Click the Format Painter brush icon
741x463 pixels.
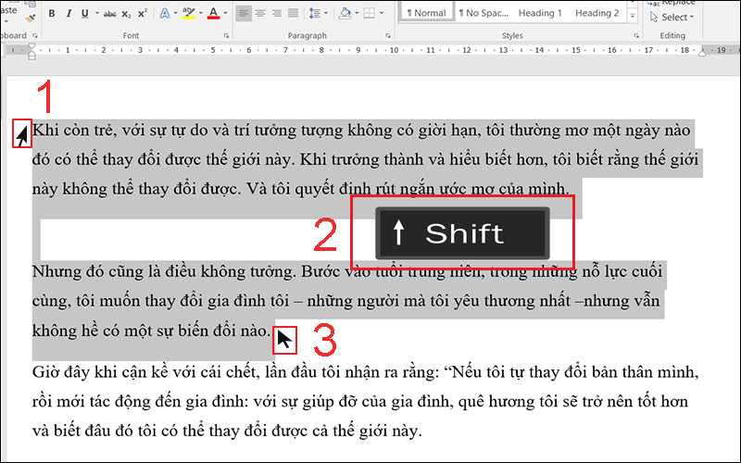pyautogui.click(x=31, y=19)
